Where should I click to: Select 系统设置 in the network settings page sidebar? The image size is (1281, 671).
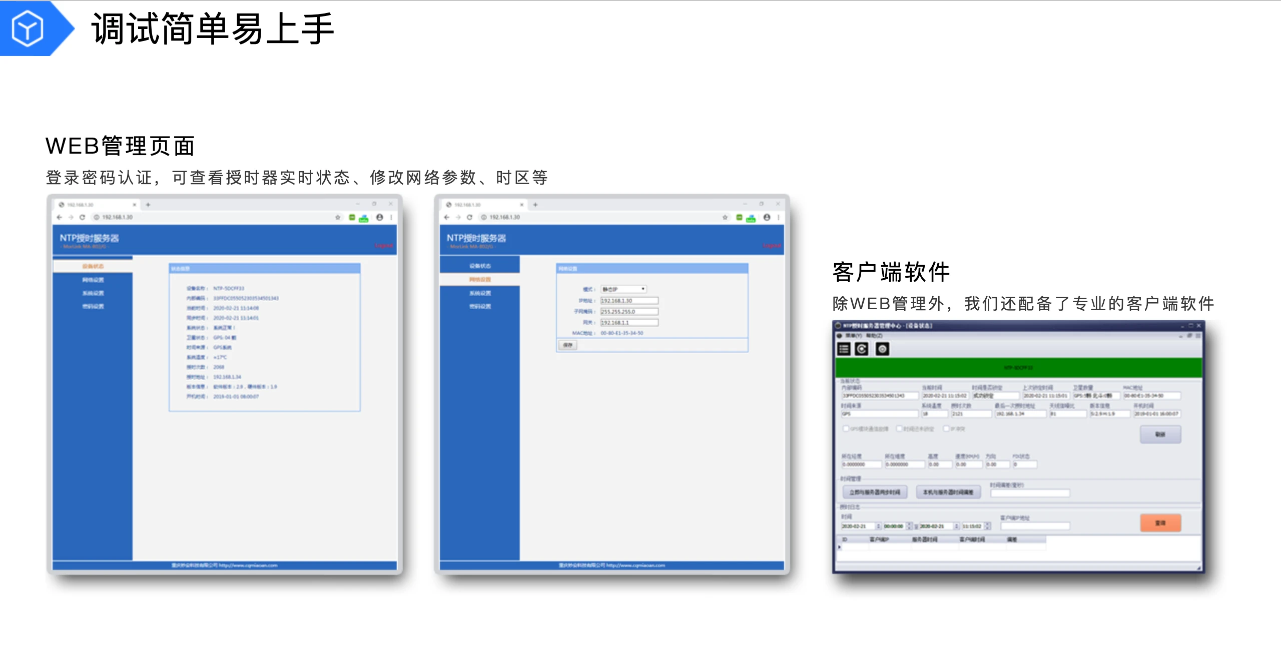[480, 293]
